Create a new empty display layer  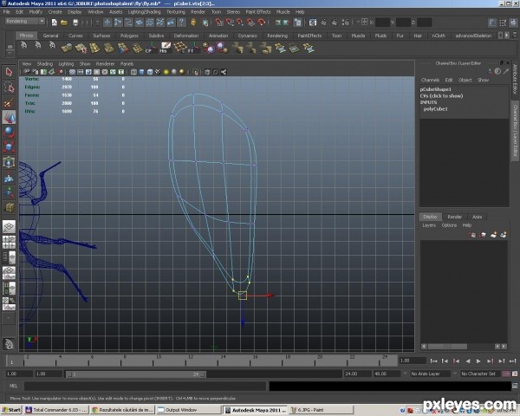(x=493, y=235)
